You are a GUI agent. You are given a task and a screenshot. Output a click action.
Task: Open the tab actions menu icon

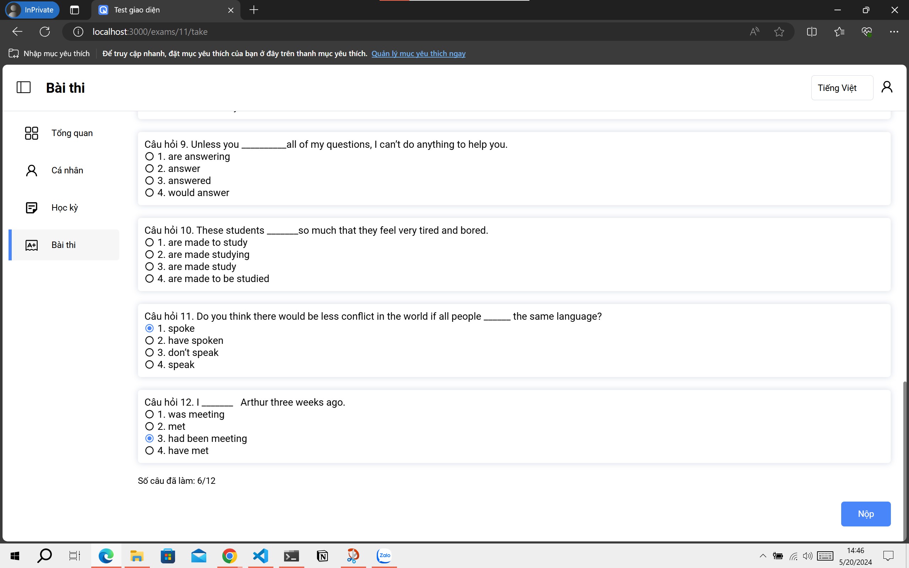coord(74,10)
